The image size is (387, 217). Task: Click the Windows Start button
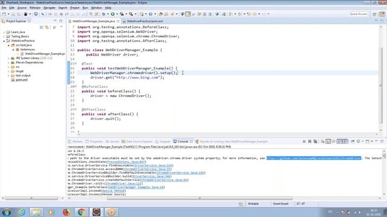[6, 212]
